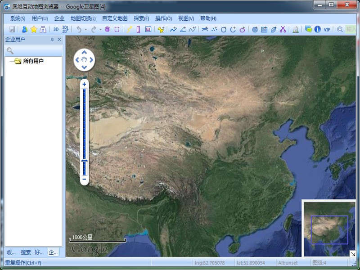Open the 帮助(H) menu

point(208,18)
